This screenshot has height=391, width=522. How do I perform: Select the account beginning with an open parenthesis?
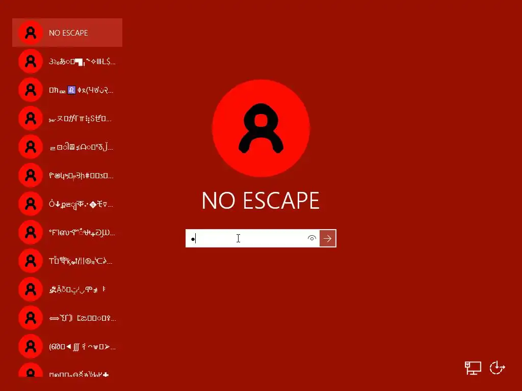[67, 347]
